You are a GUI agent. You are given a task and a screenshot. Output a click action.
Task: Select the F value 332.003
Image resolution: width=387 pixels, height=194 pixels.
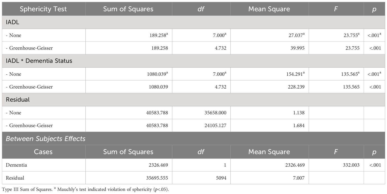[351, 165]
